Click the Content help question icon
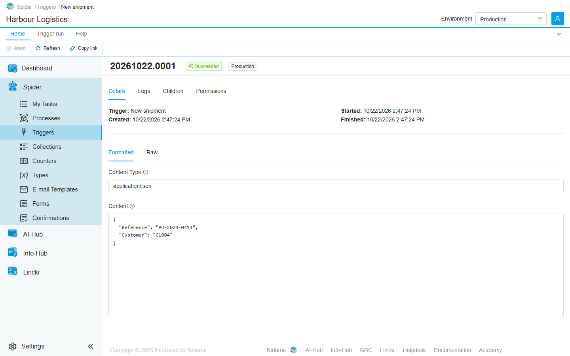 (x=132, y=206)
